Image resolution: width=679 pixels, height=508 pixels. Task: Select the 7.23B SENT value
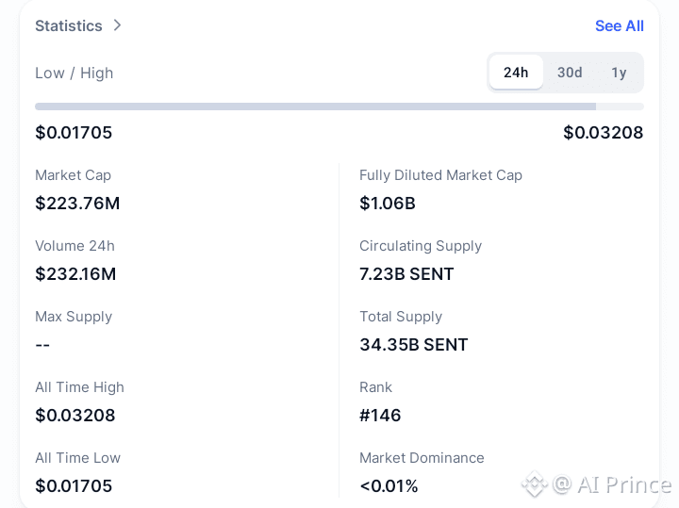tap(406, 274)
